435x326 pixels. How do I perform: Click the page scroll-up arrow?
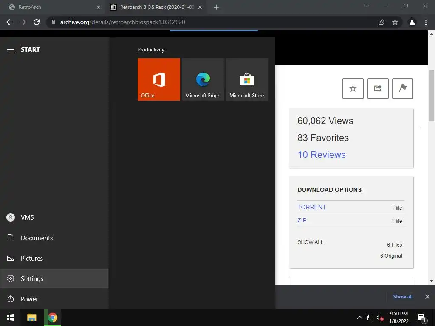pyautogui.click(x=431, y=34)
